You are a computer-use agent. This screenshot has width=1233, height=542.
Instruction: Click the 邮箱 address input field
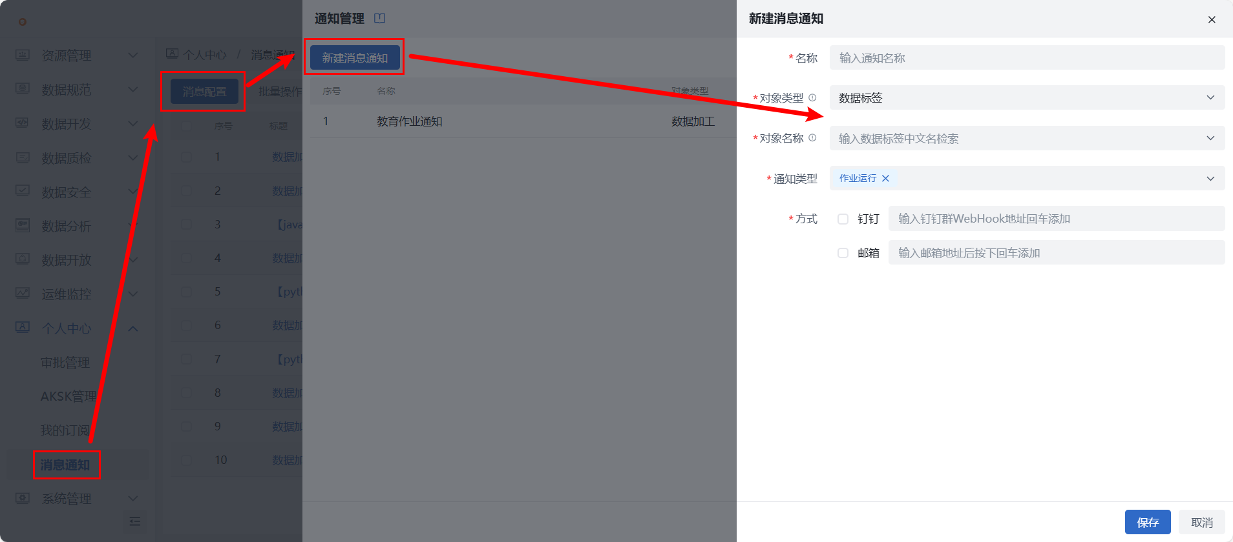click(x=1057, y=252)
